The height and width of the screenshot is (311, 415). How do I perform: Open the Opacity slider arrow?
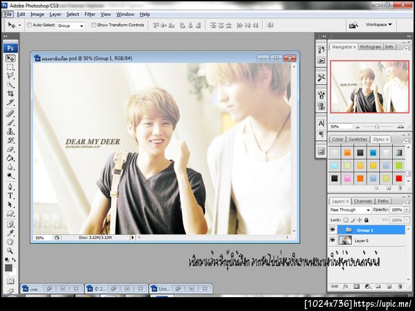(x=407, y=209)
